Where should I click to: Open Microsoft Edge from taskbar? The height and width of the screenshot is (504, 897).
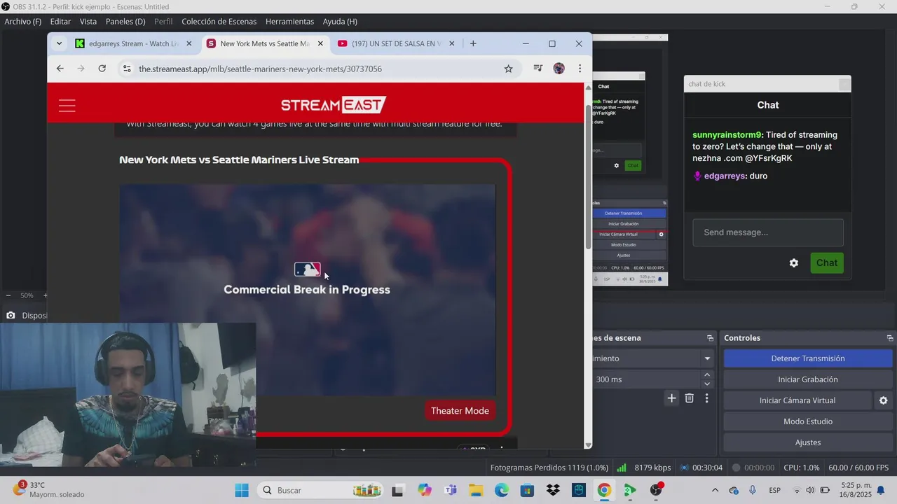pos(502,490)
